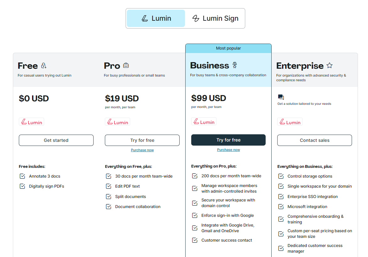Click the Most popular banner on Business
This screenshot has height=257, width=368.
(x=228, y=48)
